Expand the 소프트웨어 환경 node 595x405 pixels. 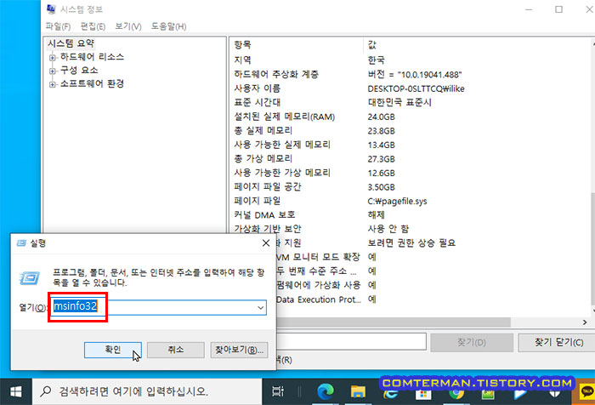[x=53, y=84]
